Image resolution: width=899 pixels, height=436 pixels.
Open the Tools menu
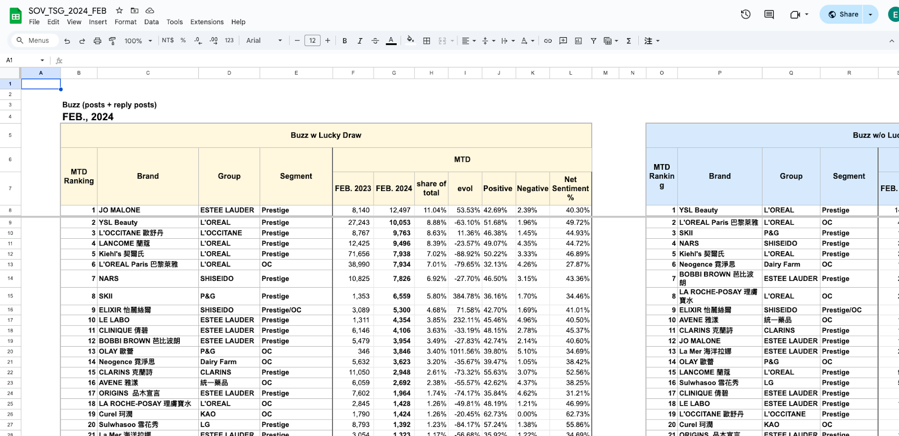[x=175, y=22]
